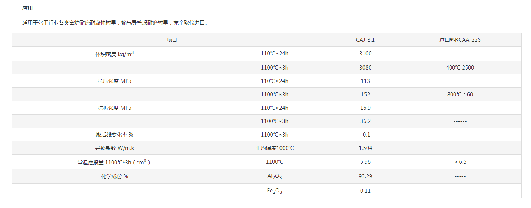Image resolution: width=531 pixels, height=208 pixels.
Task: Select the value 93.29
Action: 365,176
